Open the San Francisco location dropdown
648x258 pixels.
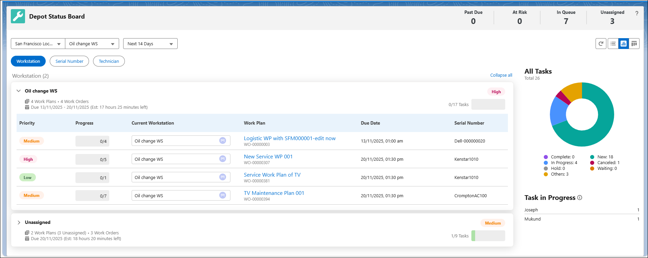point(38,44)
